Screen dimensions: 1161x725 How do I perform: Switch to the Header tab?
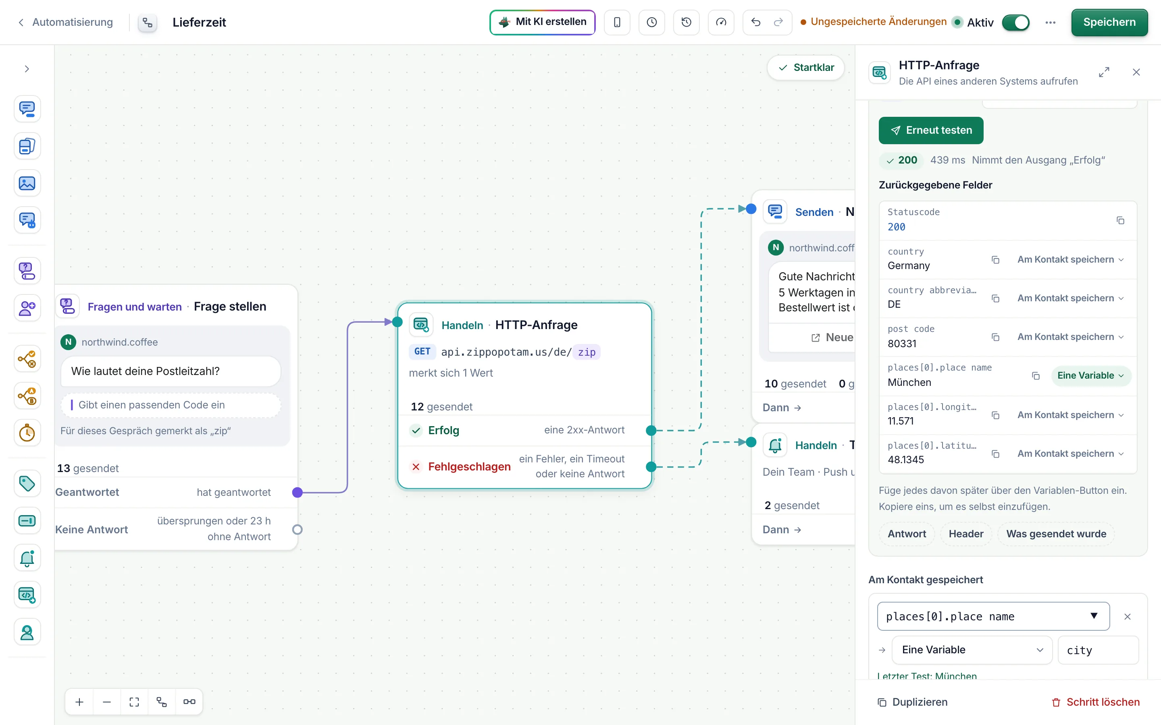(966, 534)
